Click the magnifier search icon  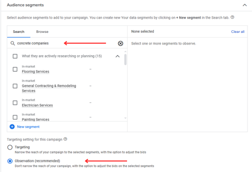[13, 43]
